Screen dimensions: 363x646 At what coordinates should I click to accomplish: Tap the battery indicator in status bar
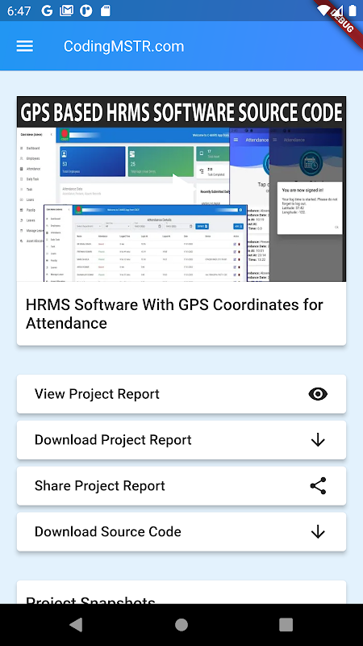coord(353,10)
